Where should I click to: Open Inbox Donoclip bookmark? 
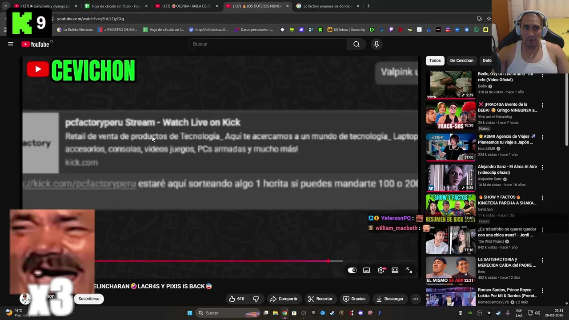[x=346, y=30]
